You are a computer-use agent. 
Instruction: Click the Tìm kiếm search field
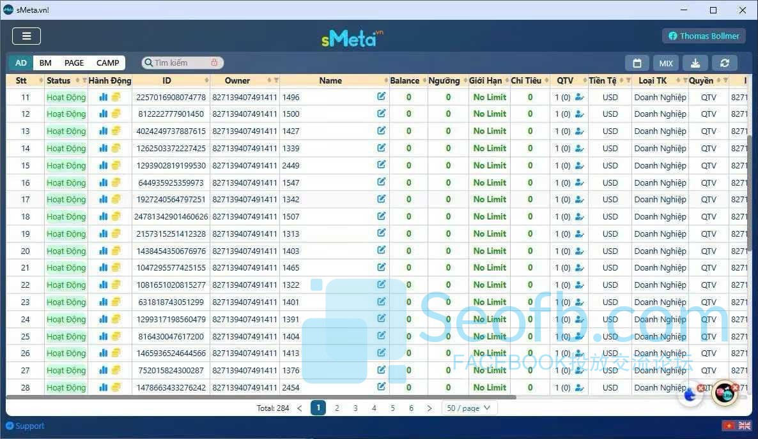179,63
